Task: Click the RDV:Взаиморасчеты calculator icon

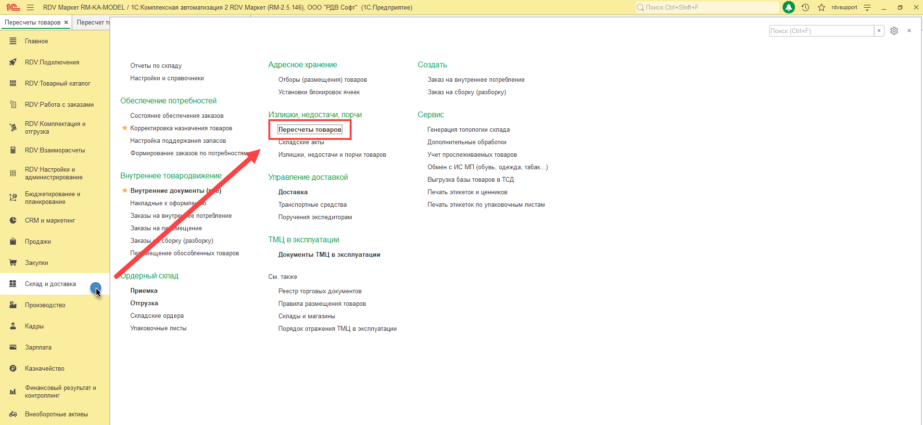Action: click(13, 150)
